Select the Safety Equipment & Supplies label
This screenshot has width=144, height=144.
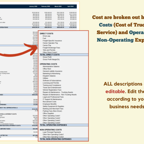[53, 106]
